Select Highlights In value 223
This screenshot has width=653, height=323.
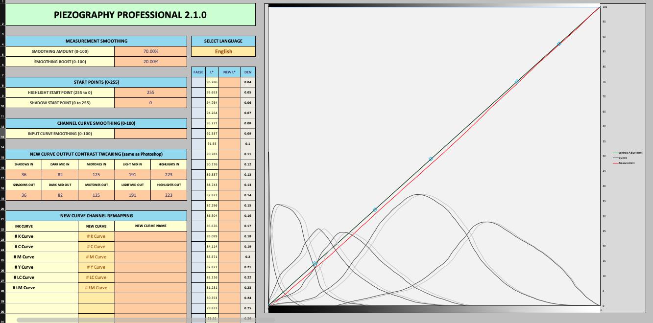[169, 175]
